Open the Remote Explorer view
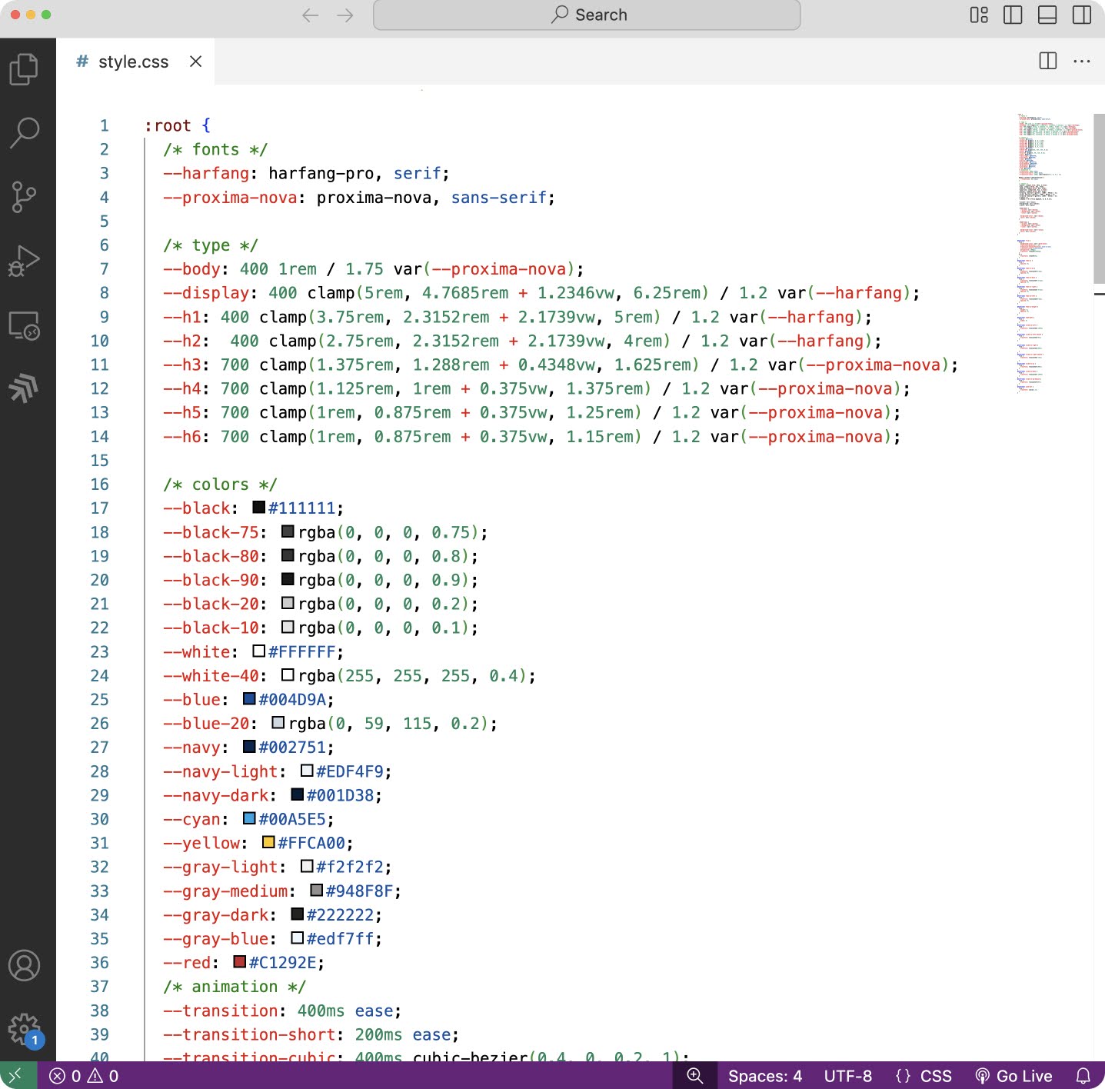 (24, 325)
